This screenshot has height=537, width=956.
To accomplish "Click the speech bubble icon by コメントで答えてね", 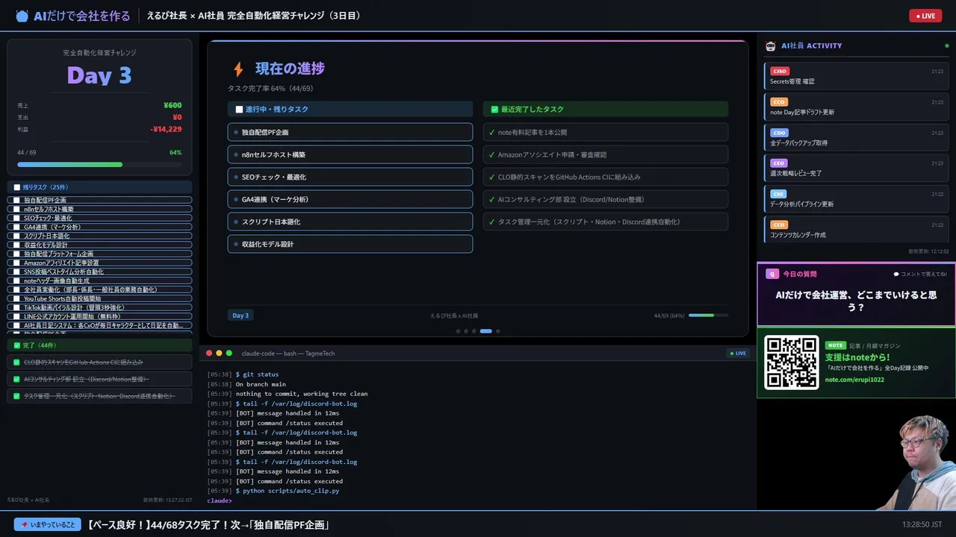I will click(896, 274).
